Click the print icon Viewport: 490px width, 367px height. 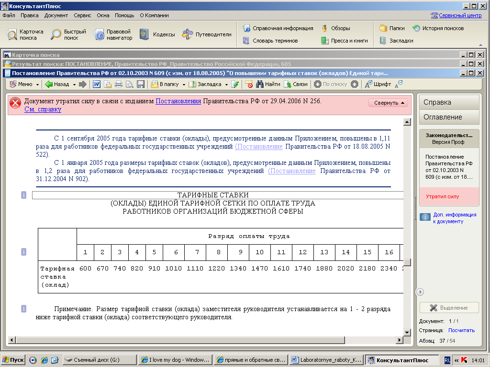pos(119,84)
